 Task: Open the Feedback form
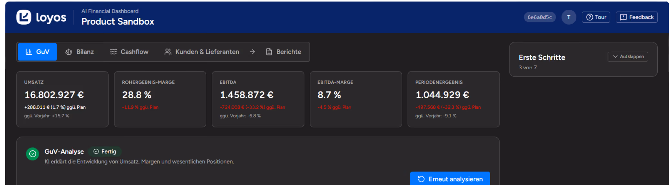pos(637,17)
